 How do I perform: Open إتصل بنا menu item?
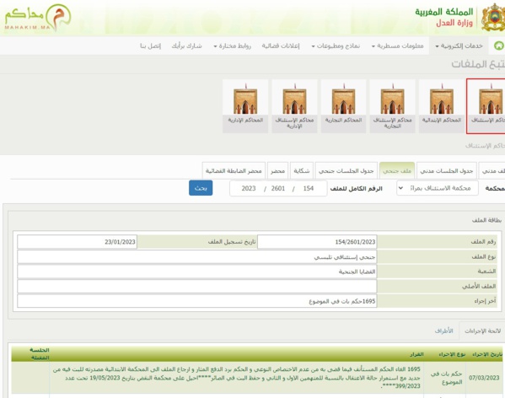point(150,46)
